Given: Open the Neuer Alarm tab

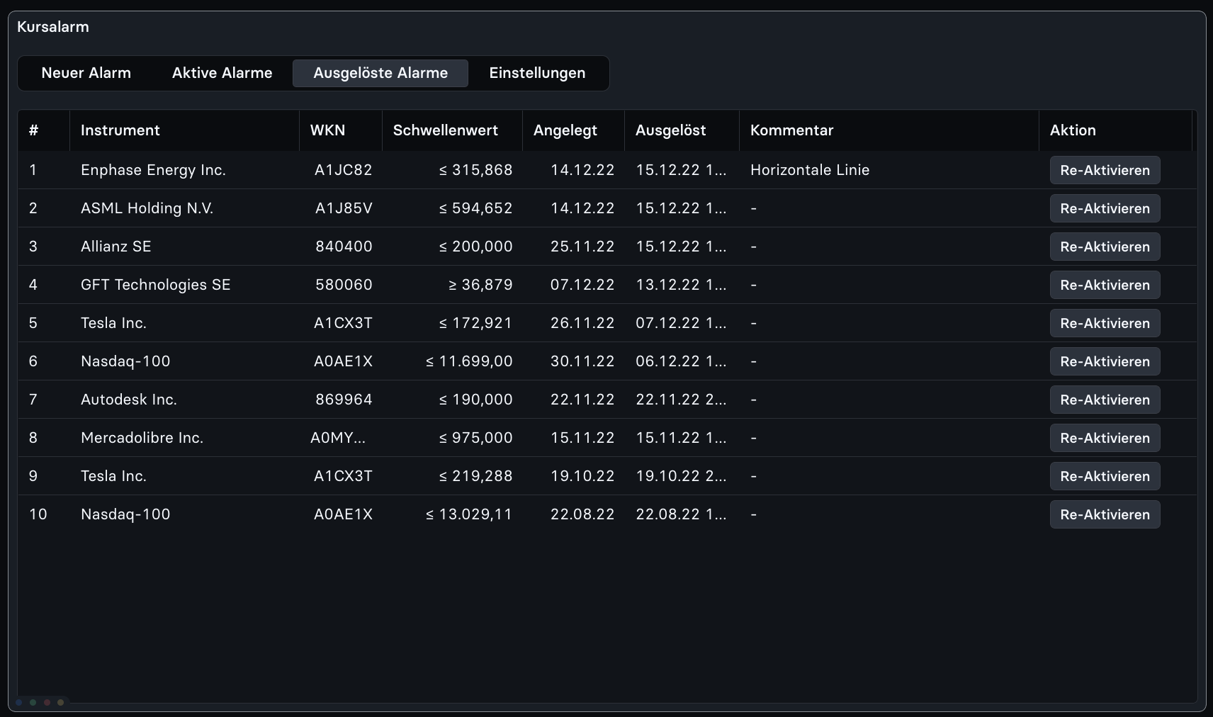Looking at the screenshot, I should click(x=86, y=73).
